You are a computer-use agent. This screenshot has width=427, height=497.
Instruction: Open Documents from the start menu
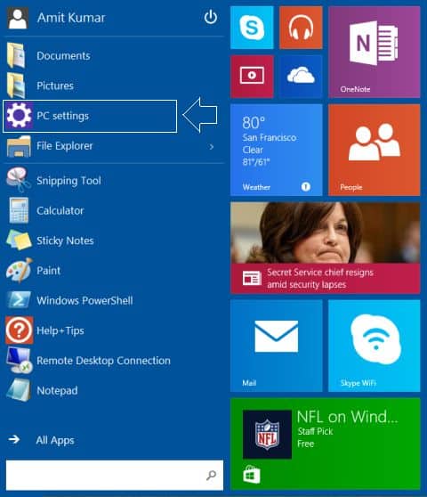(x=114, y=56)
